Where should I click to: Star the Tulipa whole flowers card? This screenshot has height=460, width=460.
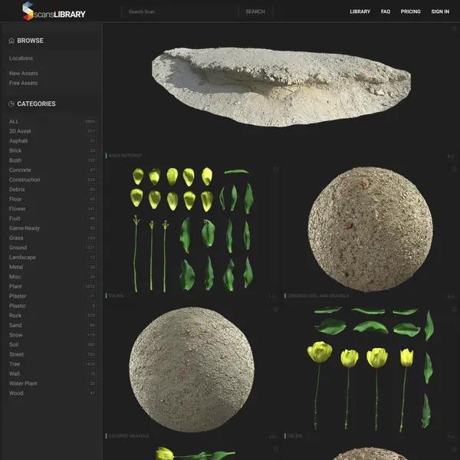pos(454,309)
